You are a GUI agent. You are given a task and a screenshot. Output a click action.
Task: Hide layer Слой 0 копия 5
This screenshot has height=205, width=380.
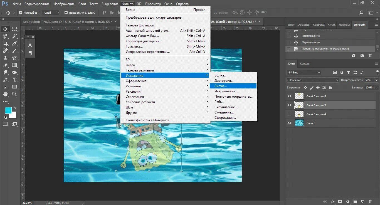tap(290, 96)
